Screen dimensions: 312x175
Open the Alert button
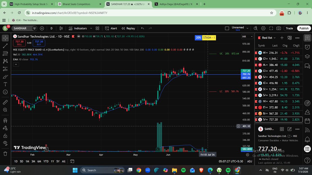tap(111, 28)
